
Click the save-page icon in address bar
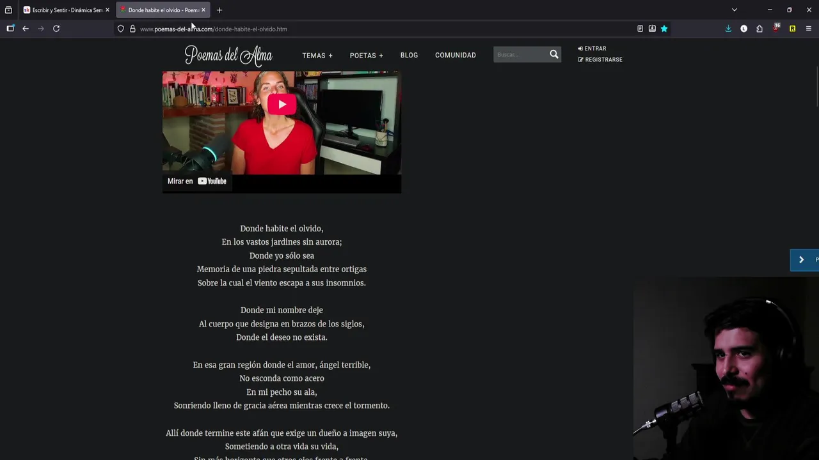(652, 29)
